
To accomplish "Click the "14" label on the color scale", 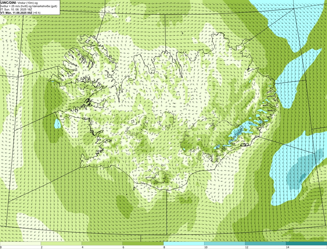I will click(x=287, y=247).
